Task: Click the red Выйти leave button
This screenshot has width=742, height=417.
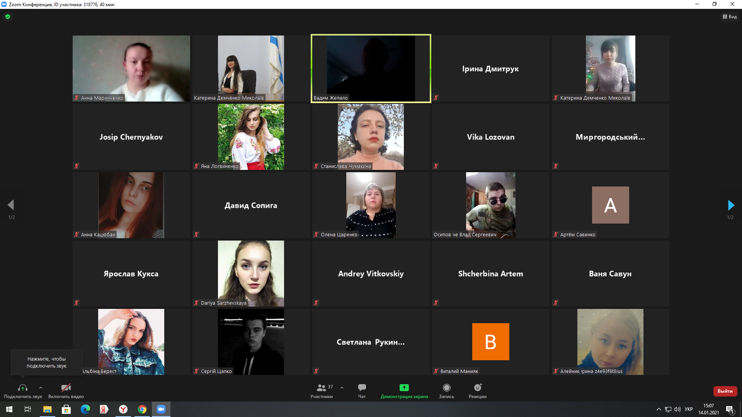Action: tap(725, 391)
